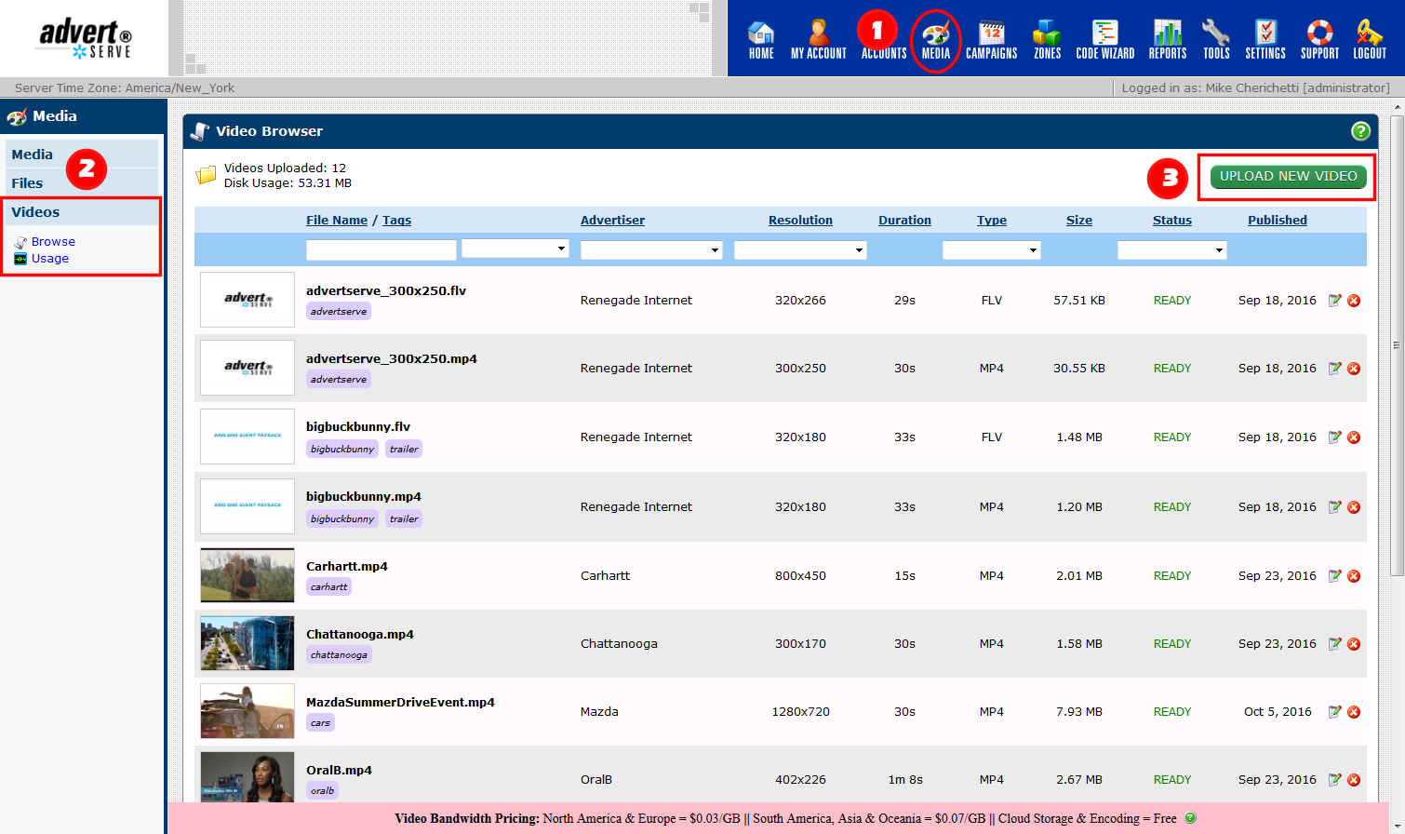Select the Files section in sidebar
1405x834 pixels.
(82, 183)
